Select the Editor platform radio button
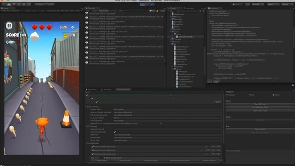295x166 pixels. pyautogui.click(x=273, y=95)
